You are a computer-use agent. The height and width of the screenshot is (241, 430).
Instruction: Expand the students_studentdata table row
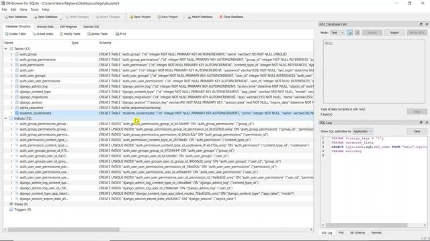[x=11, y=113]
